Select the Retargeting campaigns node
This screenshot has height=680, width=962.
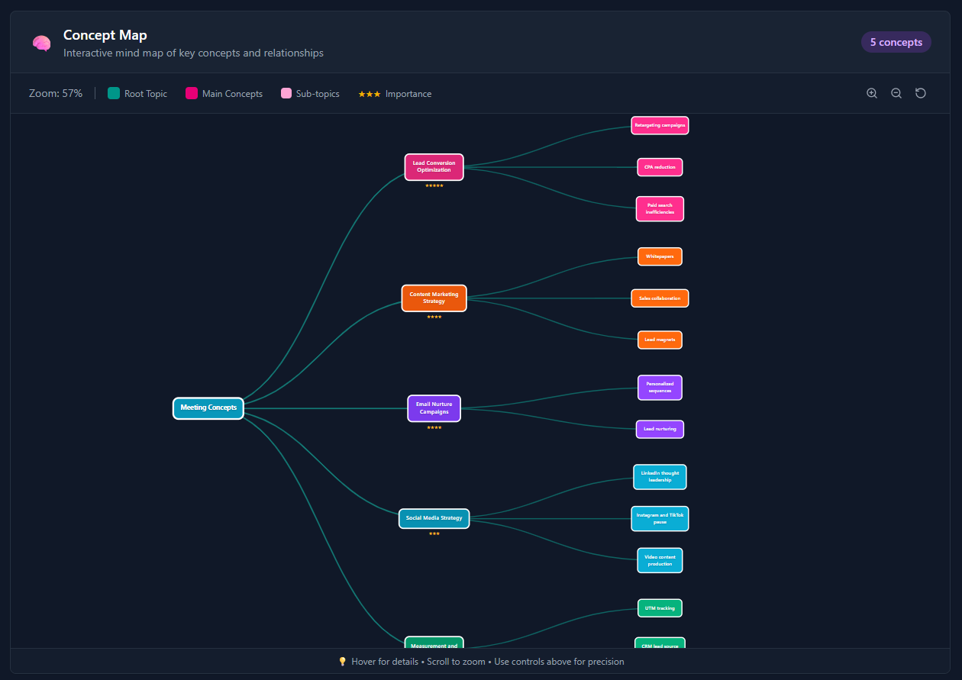click(x=660, y=124)
